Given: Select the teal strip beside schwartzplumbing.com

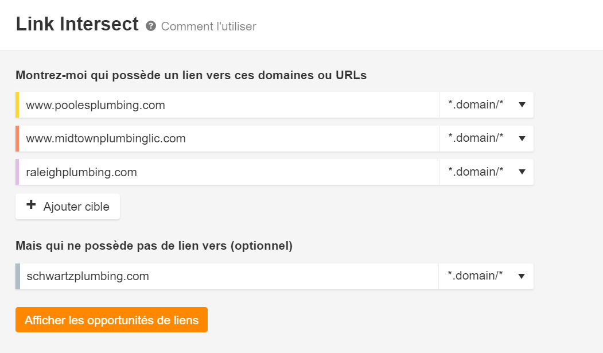Looking at the screenshot, I should [x=17, y=276].
